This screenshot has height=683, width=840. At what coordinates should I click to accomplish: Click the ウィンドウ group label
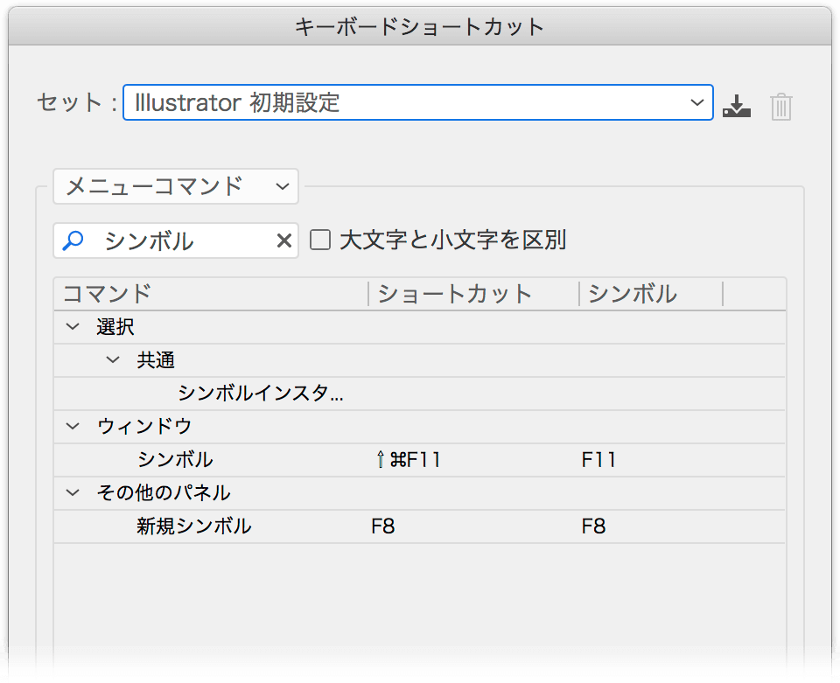(x=144, y=427)
